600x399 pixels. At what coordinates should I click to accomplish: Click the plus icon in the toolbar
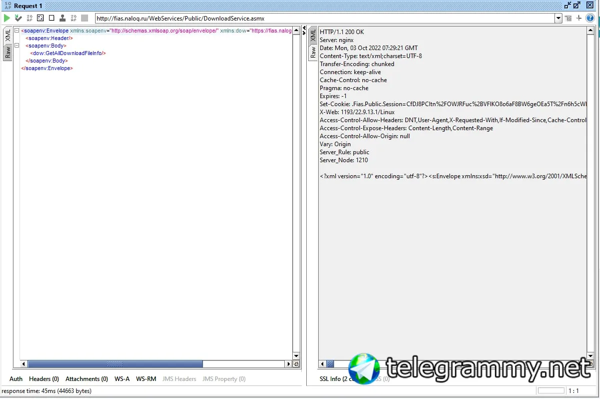pyautogui.click(x=579, y=18)
